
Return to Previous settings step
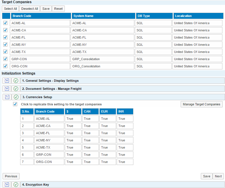(x=11, y=176)
